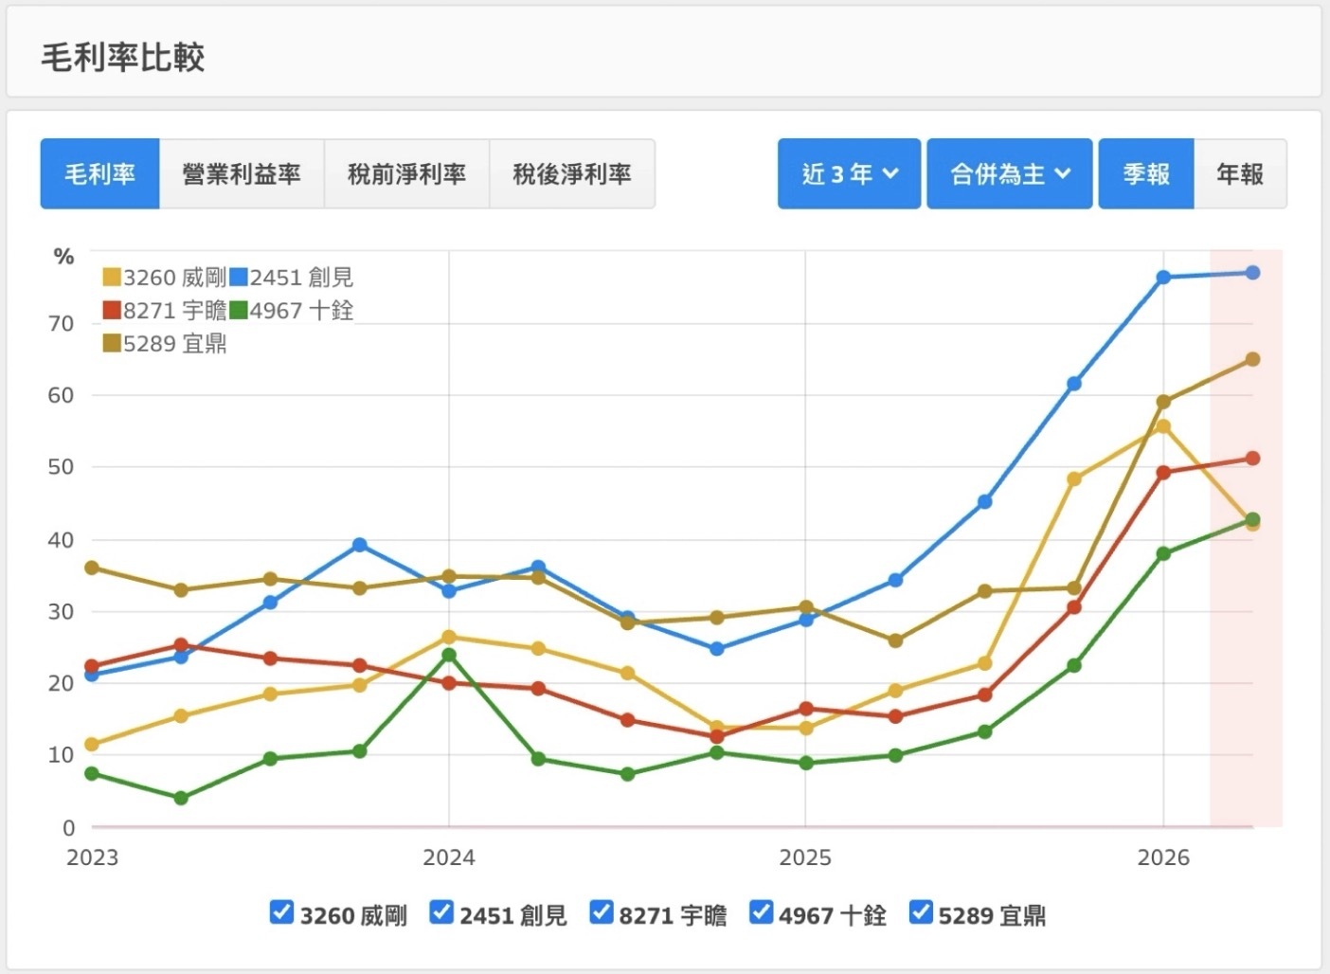
Task: Click the red 8271 宇瞻 legend swatch
Action: pos(112,311)
